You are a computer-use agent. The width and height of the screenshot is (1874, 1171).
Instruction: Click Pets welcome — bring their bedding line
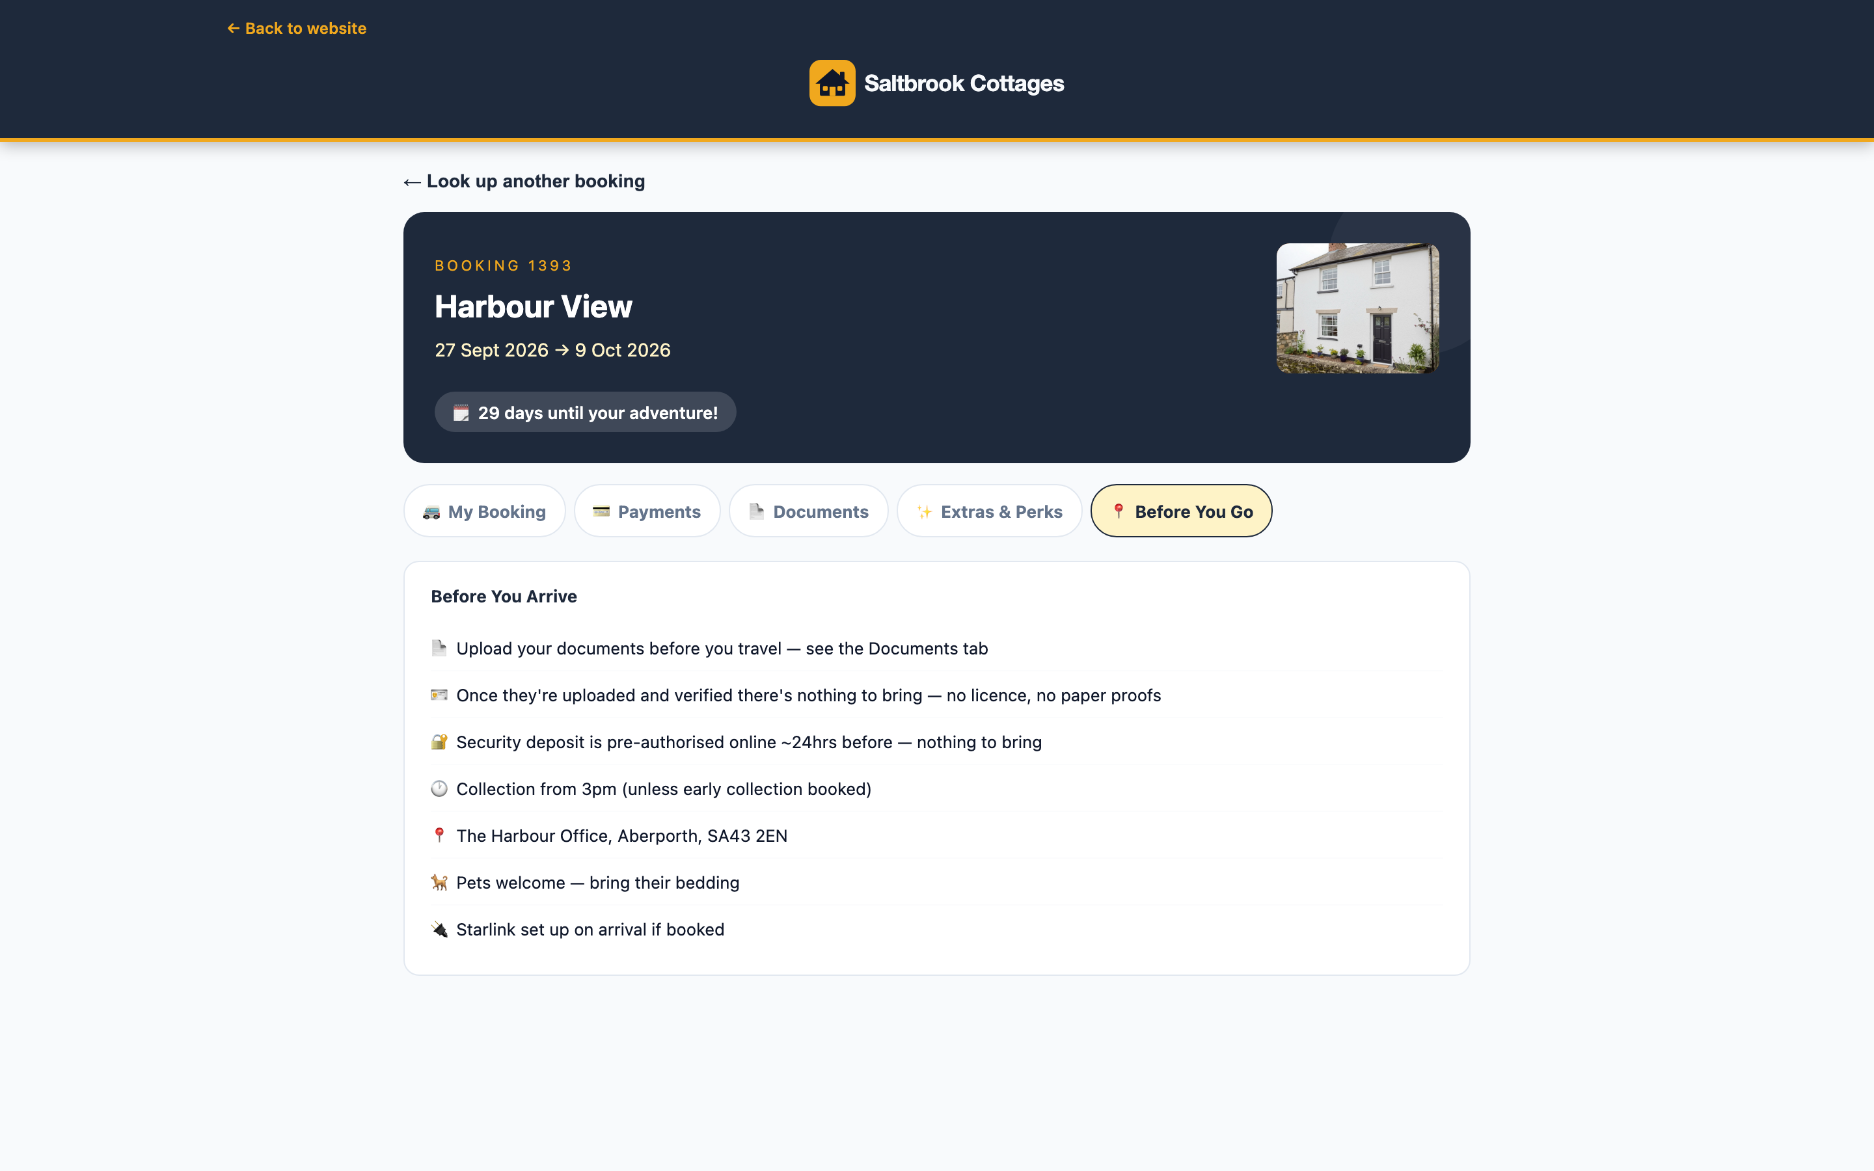597,883
